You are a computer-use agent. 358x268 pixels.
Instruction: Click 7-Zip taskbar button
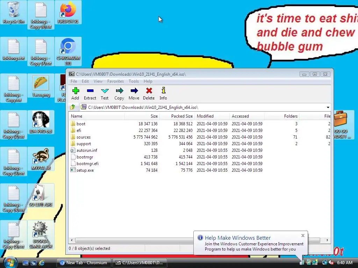coord(139,263)
